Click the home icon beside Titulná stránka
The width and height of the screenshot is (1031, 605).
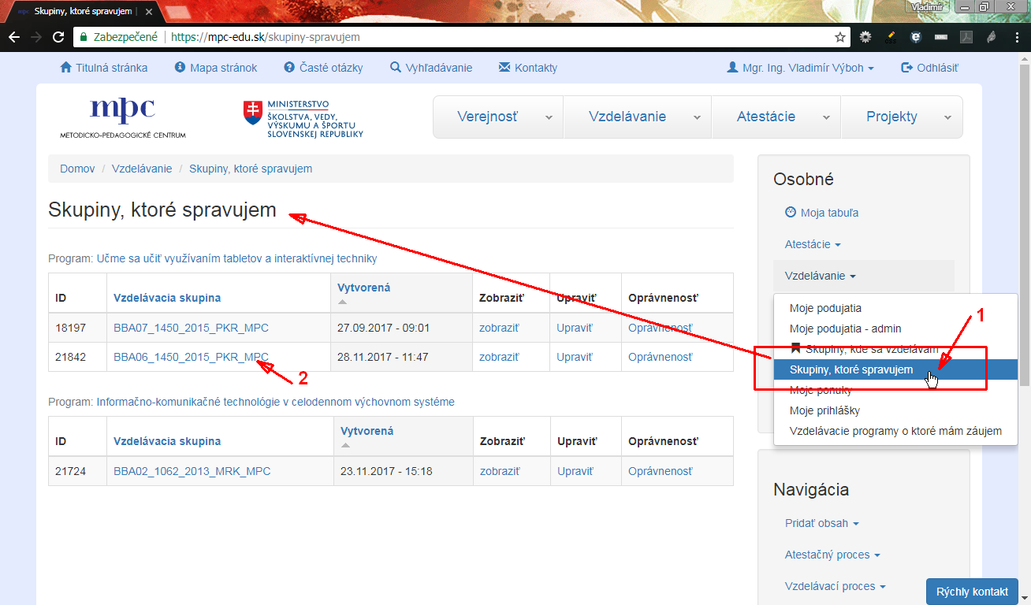click(x=66, y=68)
